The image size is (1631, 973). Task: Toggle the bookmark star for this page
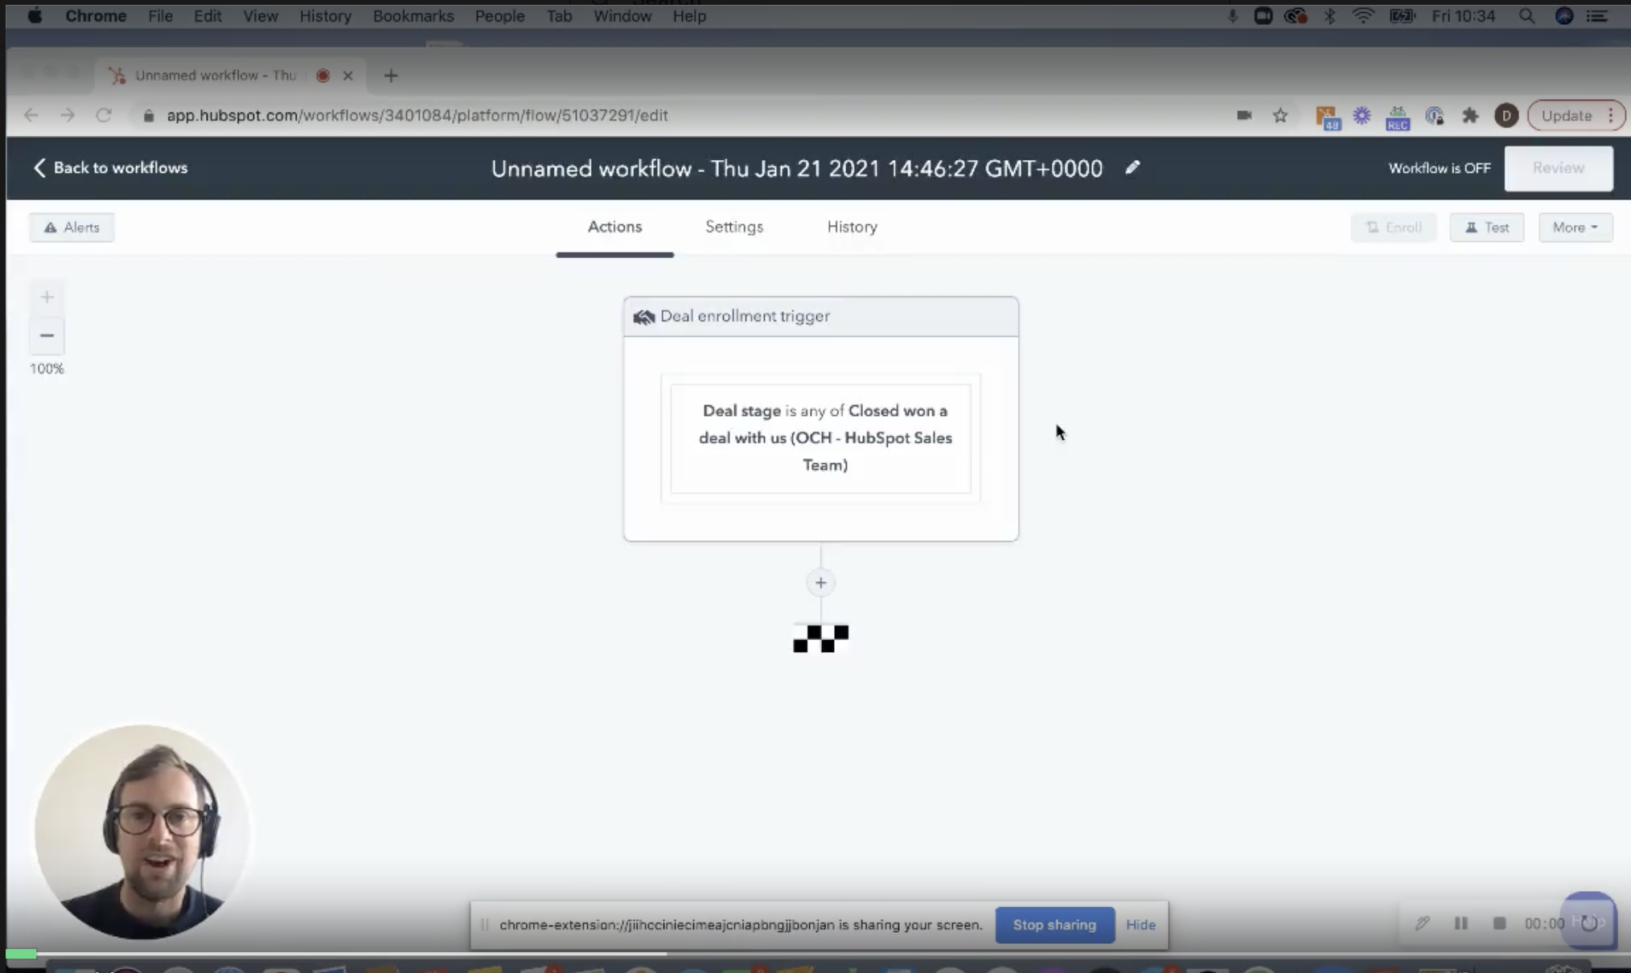(1281, 115)
